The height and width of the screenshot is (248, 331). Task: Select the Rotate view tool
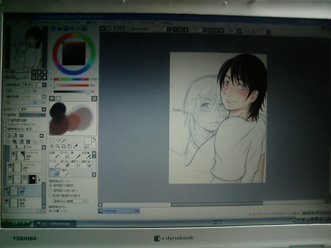(x=64, y=146)
